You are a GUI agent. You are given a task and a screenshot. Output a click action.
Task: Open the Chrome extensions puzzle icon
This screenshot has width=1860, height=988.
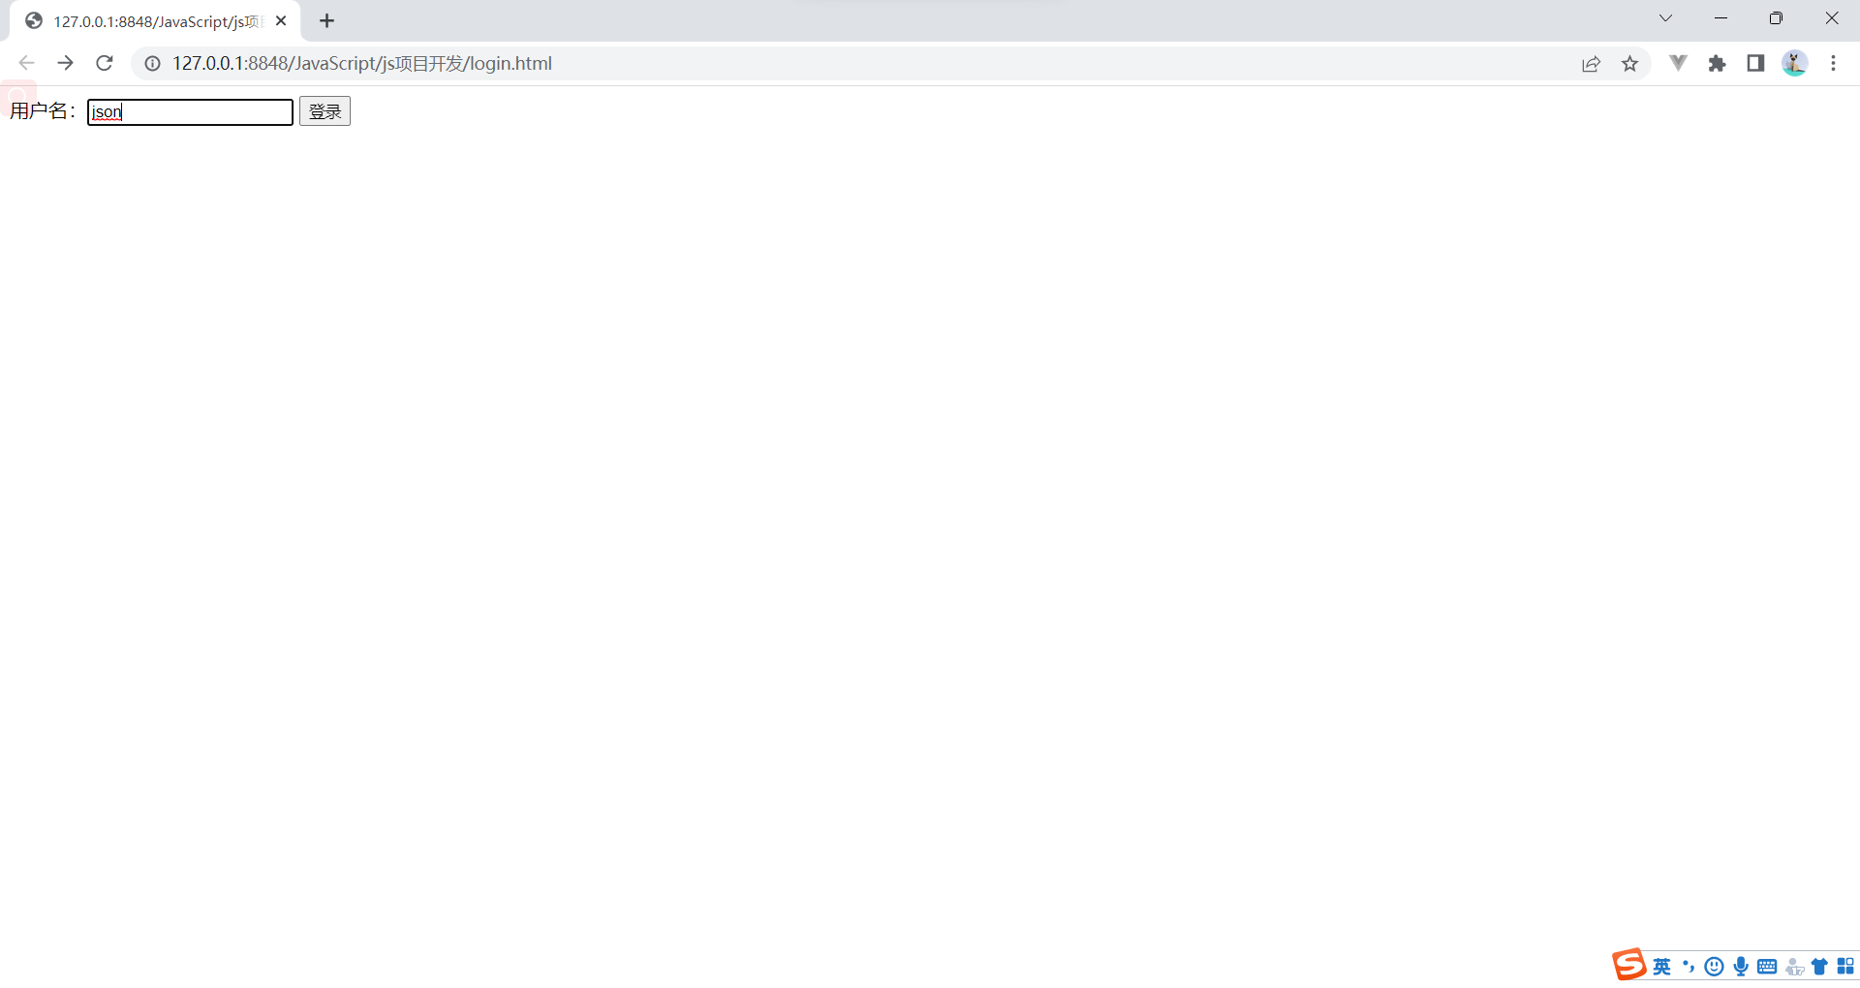(x=1717, y=63)
